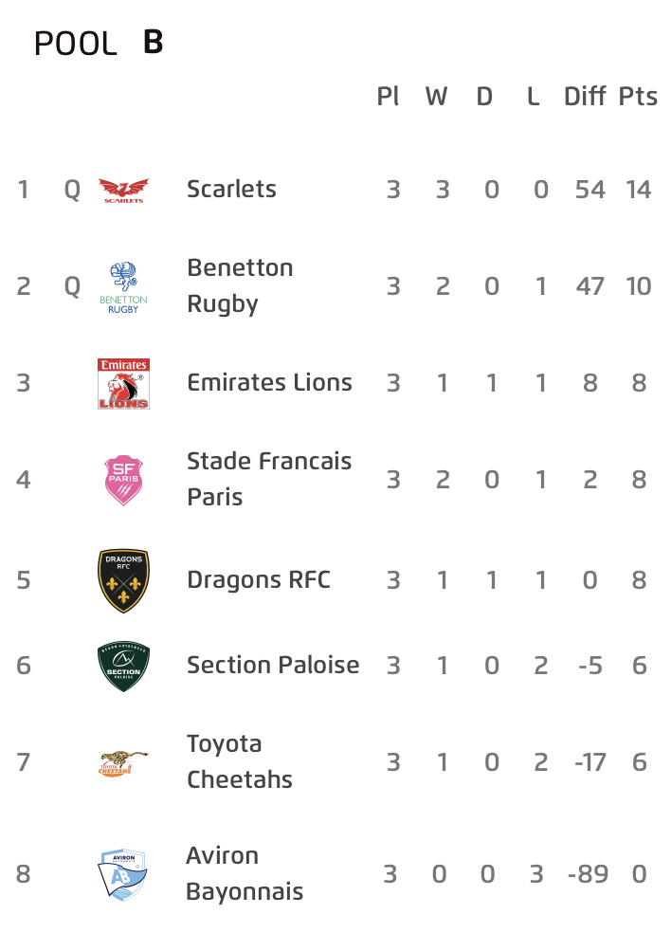Select the Dragons RFC team name
The image size is (671, 933).
259,580
